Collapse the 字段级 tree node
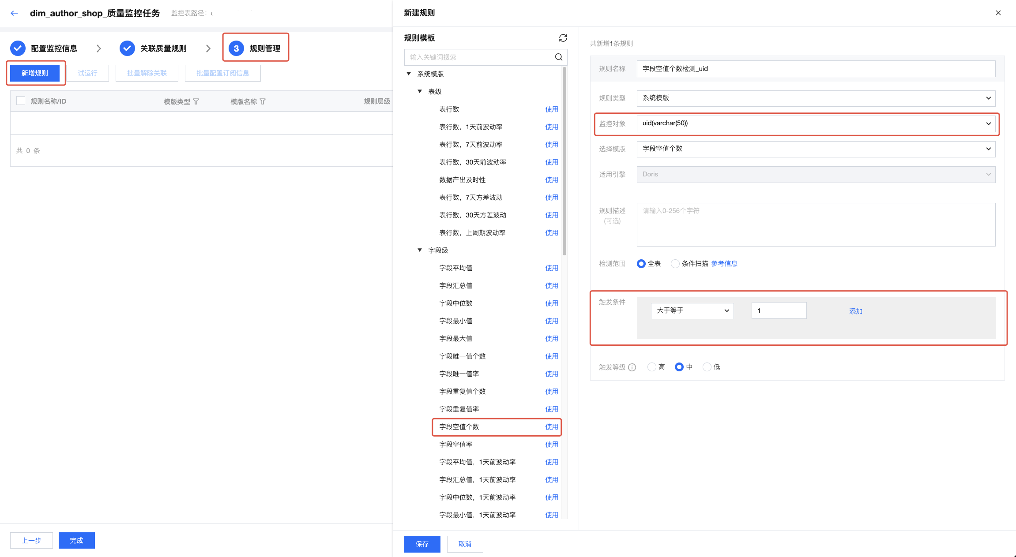This screenshot has height=557, width=1016. click(420, 250)
